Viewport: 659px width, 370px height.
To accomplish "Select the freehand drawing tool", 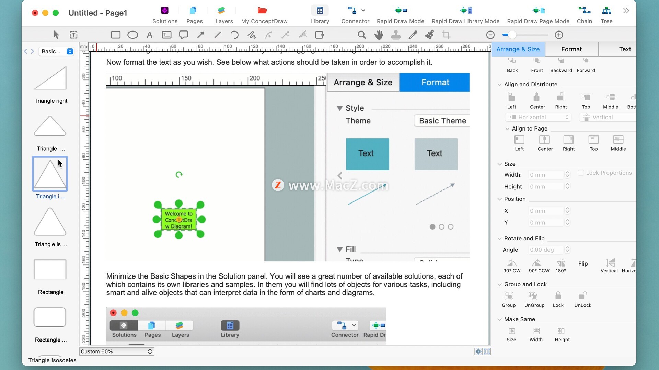I will coord(251,35).
